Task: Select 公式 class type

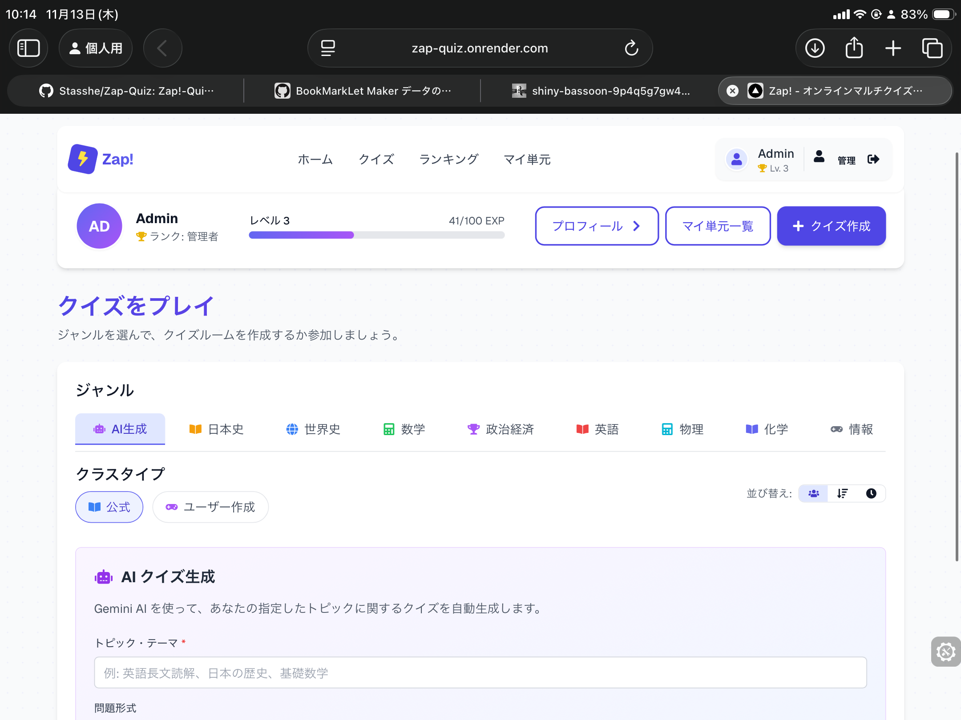Action: [x=109, y=507]
